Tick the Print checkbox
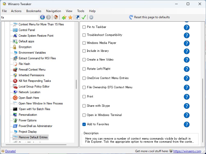 pos(84,97)
